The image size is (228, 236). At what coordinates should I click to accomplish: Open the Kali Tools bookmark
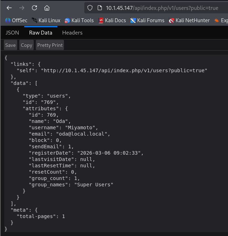click(x=79, y=20)
